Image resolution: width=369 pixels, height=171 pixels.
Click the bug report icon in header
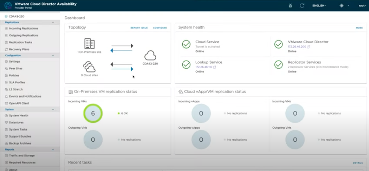click(x=290, y=6)
